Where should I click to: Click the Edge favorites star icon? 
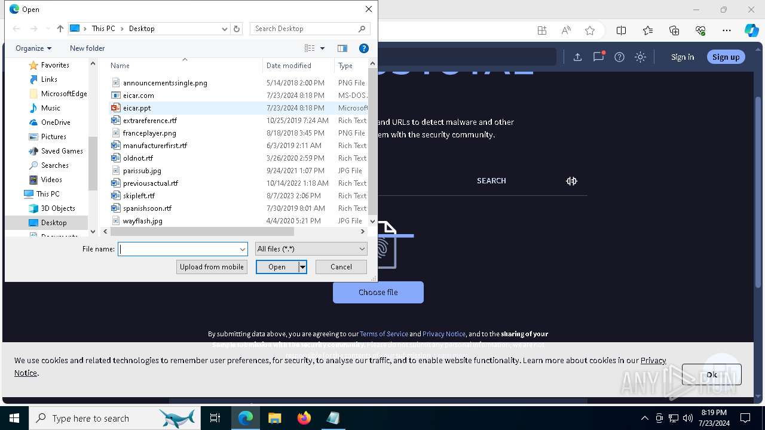pos(590,31)
